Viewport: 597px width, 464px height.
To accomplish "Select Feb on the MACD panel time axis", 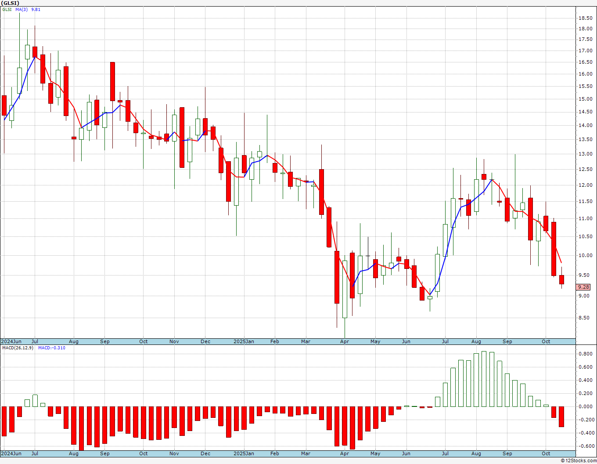I will tap(275, 453).
